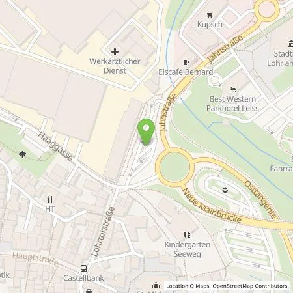Click the green roundabout center island
Viewport: 293px width, 293px height.
pyautogui.click(x=174, y=167)
